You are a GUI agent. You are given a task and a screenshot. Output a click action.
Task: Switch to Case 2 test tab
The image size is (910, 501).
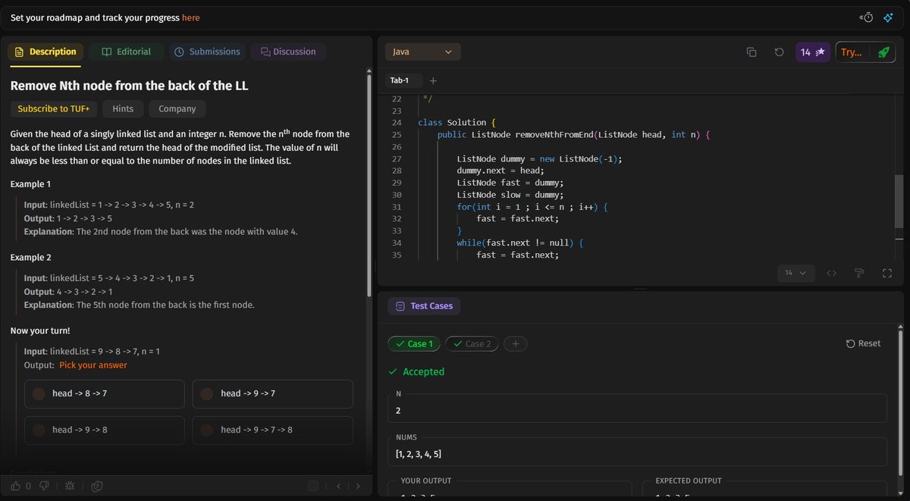[472, 344]
